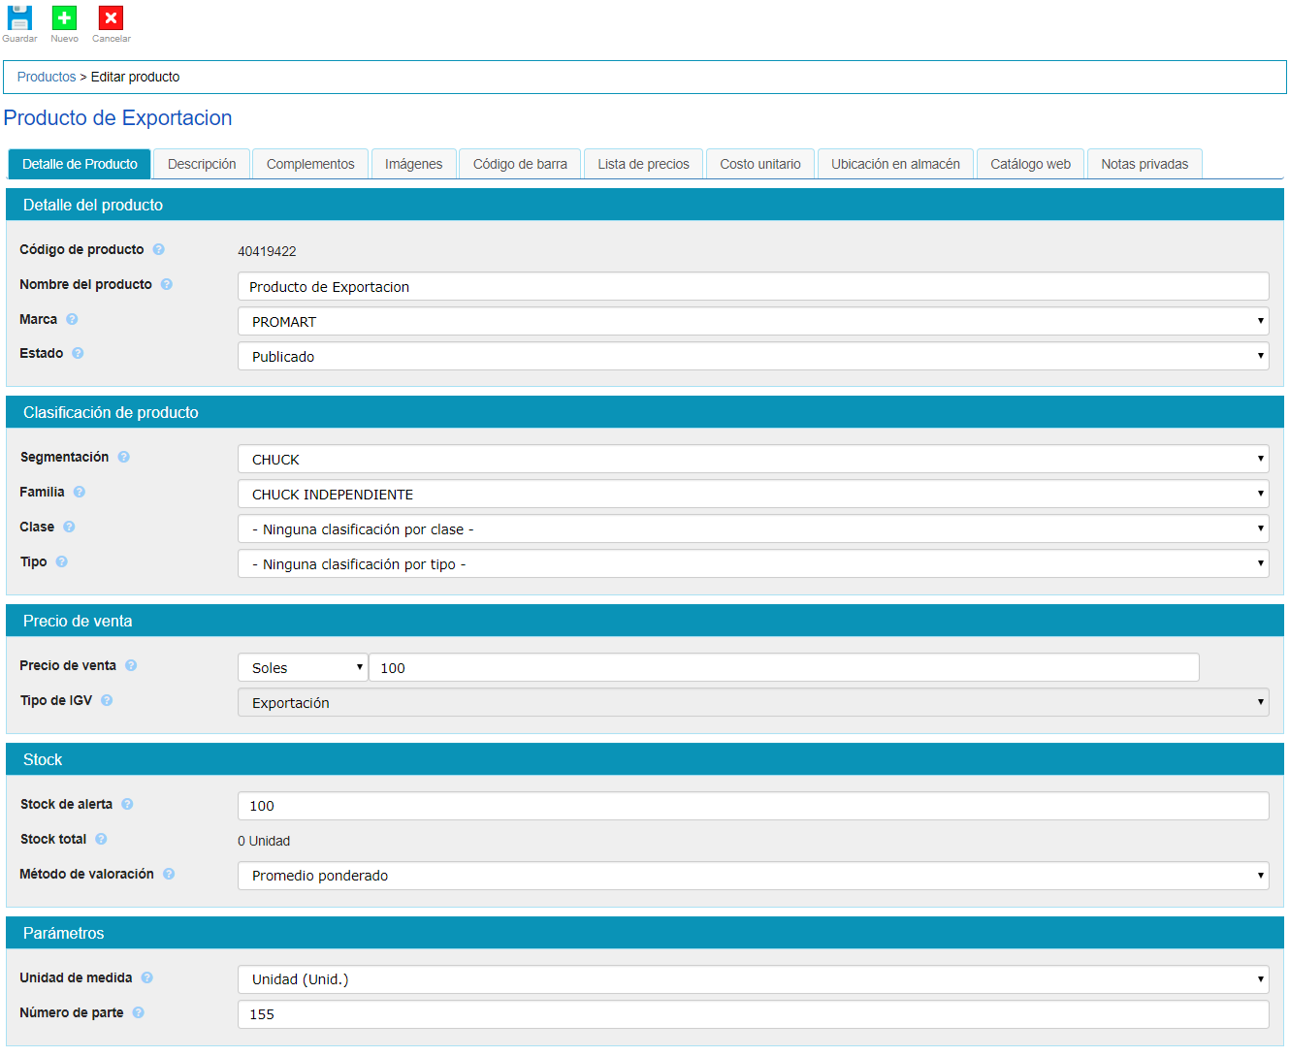
Task: Click the Stock de alerta input field
Action: tap(753, 806)
